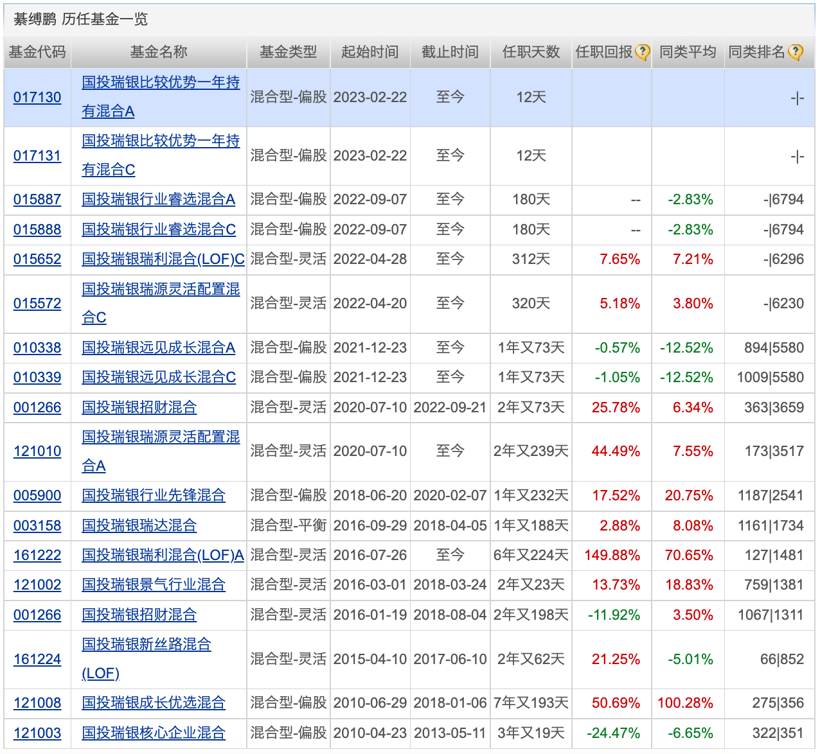Select the 100.28% peer average value
Screen dimensions: 820x754
pos(685,703)
